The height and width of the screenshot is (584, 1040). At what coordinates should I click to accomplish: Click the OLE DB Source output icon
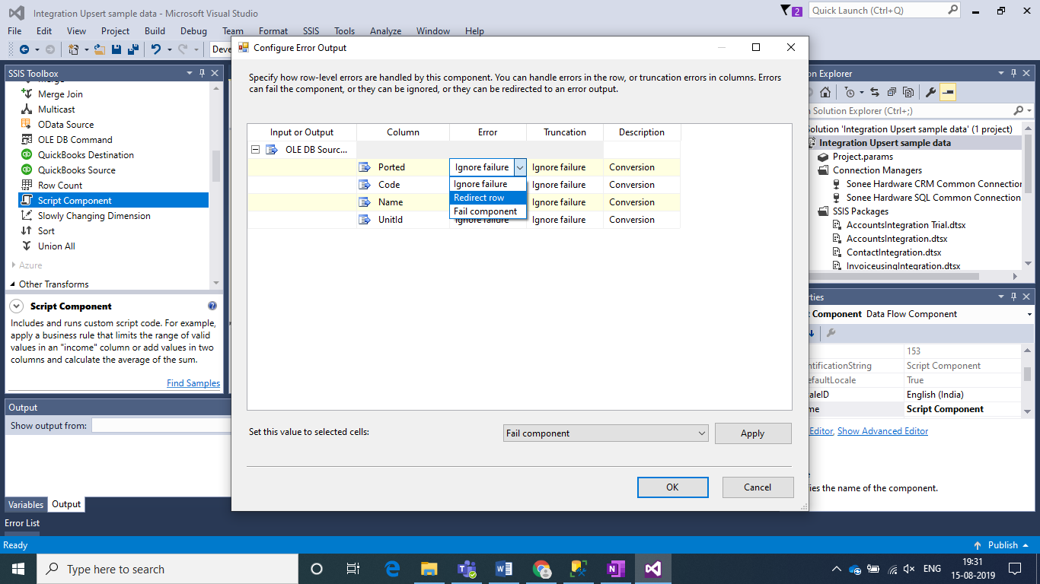[x=272, y=150]
